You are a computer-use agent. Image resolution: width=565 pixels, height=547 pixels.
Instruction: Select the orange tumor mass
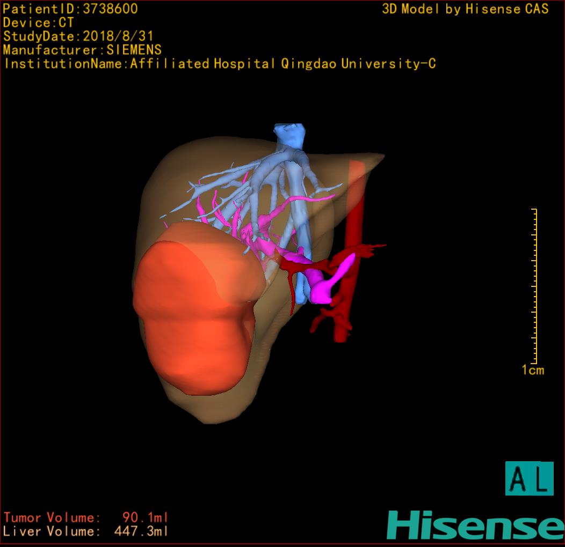pos(193,316)
